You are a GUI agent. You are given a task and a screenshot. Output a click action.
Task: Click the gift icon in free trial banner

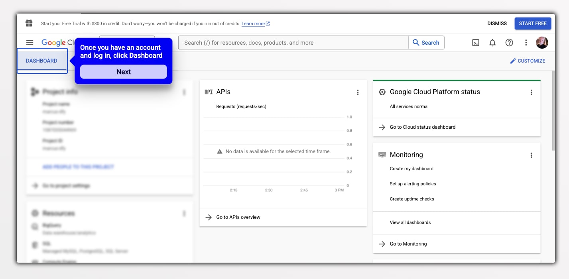[29, 23]
